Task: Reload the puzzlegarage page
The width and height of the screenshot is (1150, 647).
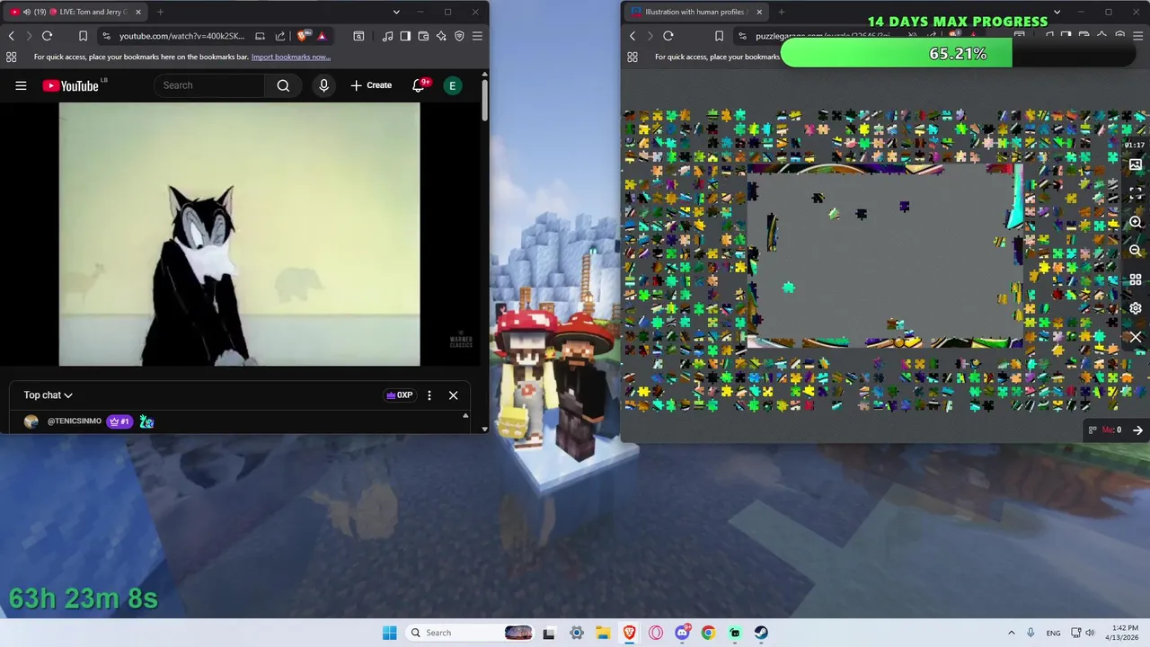Action: (x=668, y=36)
